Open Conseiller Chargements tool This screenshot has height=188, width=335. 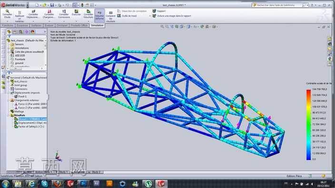(49, 14)
